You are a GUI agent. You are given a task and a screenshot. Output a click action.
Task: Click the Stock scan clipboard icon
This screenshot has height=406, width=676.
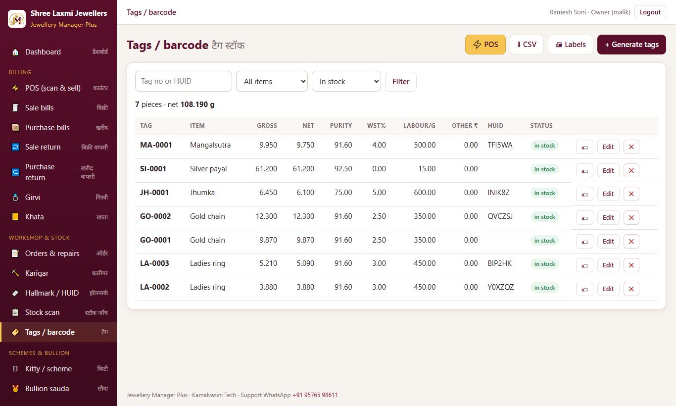pyautogui.click(x=15, y=312)
